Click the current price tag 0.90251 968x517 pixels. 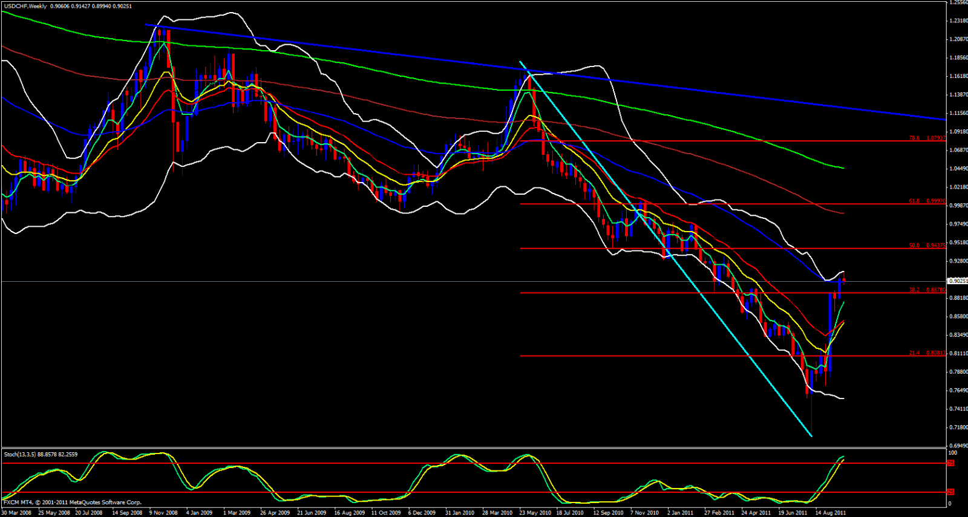click(x=957, y=281)
